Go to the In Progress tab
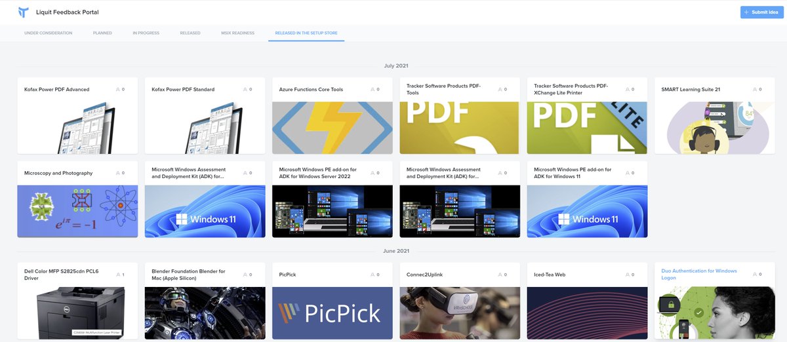 pyautogui.click(x=146, y=33)
